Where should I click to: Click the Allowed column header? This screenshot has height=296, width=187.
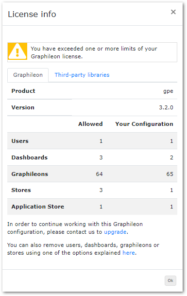point(90,124)
